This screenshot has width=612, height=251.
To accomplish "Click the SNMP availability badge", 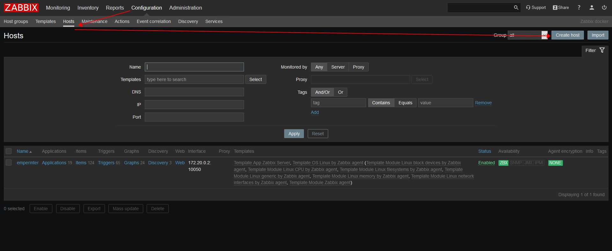I will coord(516,163).
